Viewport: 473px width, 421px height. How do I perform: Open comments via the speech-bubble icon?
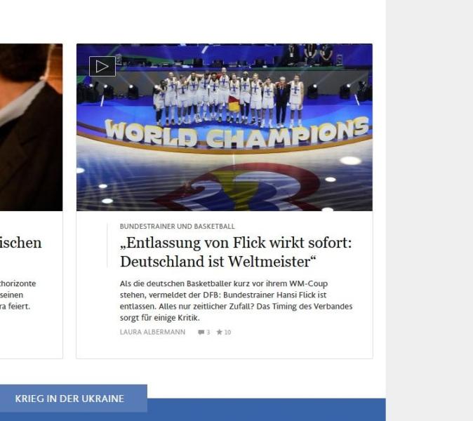click(201, 333)
